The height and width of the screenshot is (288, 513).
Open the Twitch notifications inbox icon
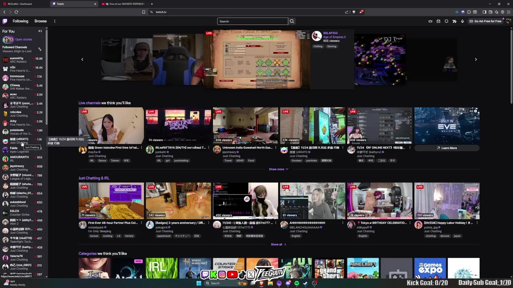(x=438, y=21)
